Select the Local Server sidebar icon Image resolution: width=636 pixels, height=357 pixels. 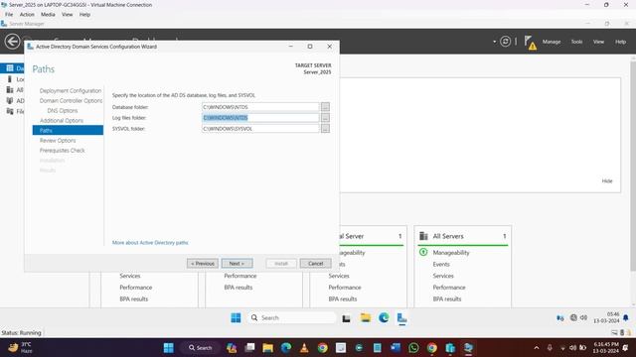(10, 79)
